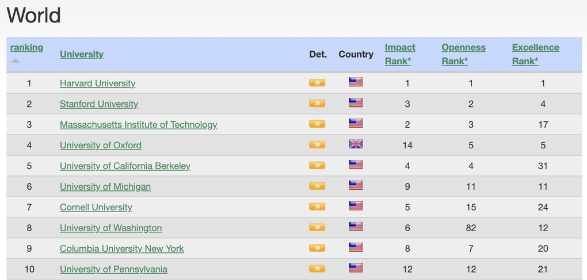Click the sort arrow under ranking header
The image size is (587, 280).
click(16, 60)
